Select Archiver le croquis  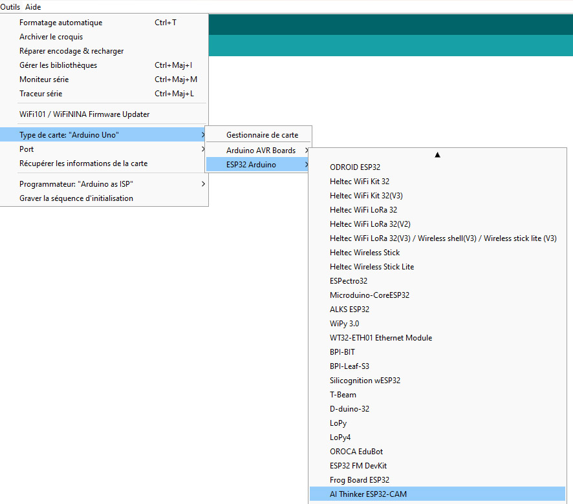click(x=104, y=37)
